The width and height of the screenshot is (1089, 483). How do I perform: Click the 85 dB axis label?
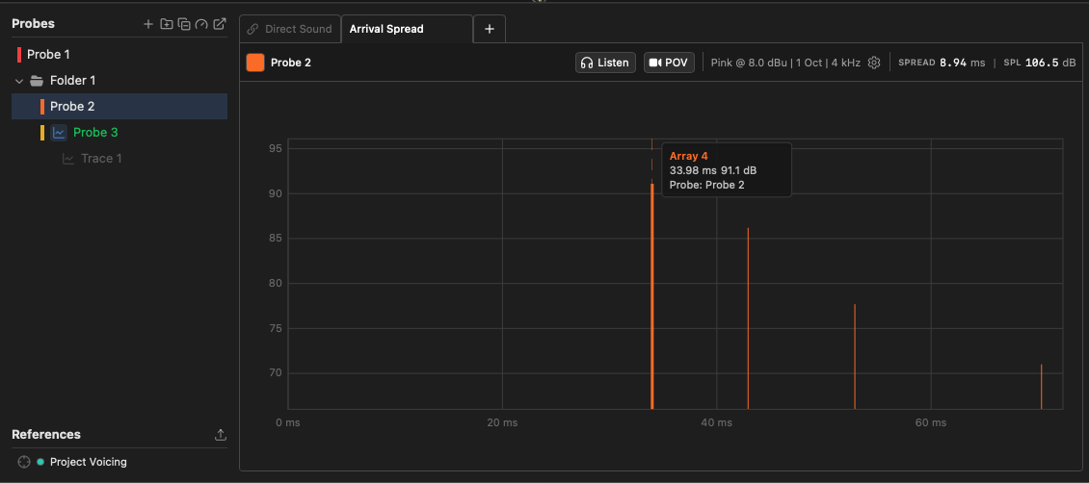pyautogui.click(x=276, y=239)
